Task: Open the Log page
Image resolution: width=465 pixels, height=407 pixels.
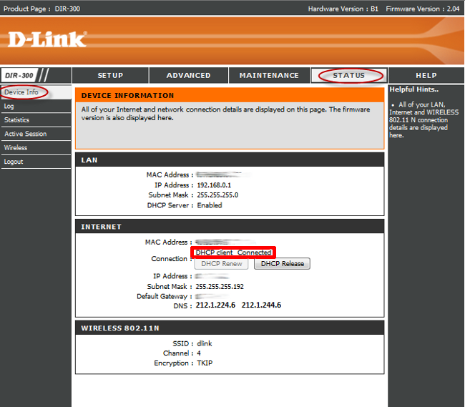Action: point(9,106)
